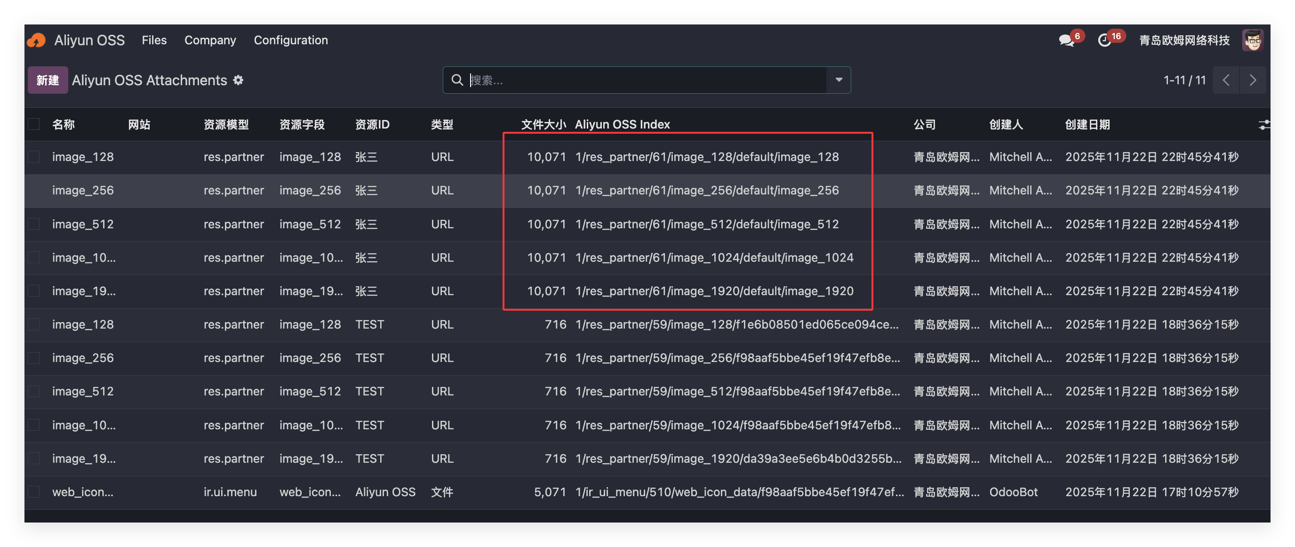Open the gear actions menu beside title
This screenshot has height=547, width=1295.
tap(238, 80)
